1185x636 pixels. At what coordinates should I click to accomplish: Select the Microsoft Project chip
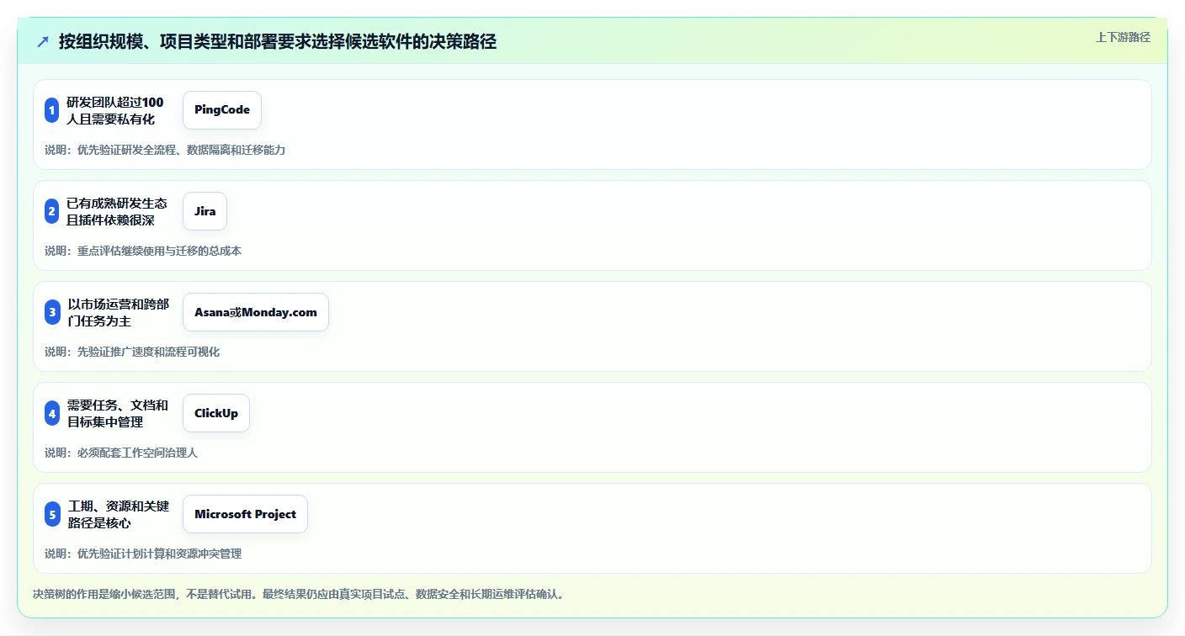[245, 514]
